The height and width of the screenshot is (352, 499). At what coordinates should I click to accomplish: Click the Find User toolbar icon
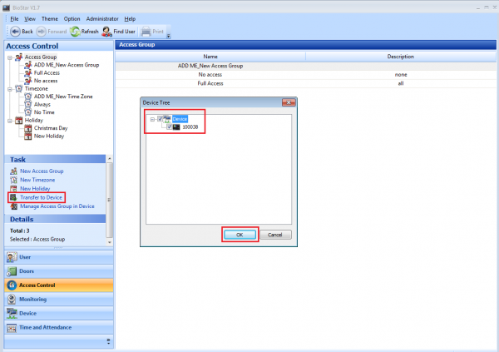[109, 32]
